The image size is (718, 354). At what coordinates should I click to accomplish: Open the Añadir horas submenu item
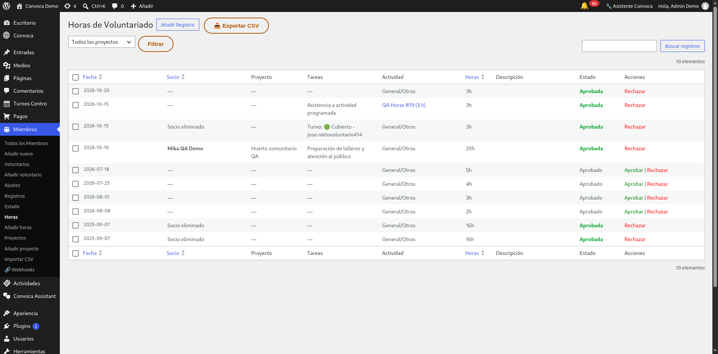click(x=18, y=227)
